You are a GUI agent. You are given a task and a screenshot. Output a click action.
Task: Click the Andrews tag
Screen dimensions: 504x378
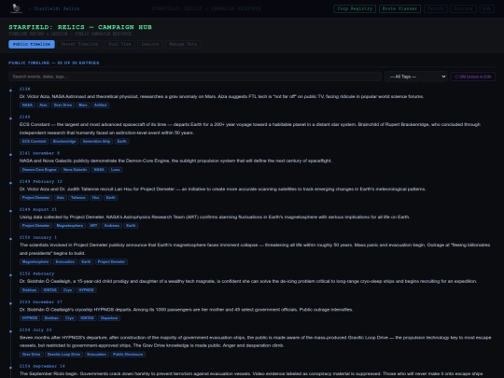(112, 226)
